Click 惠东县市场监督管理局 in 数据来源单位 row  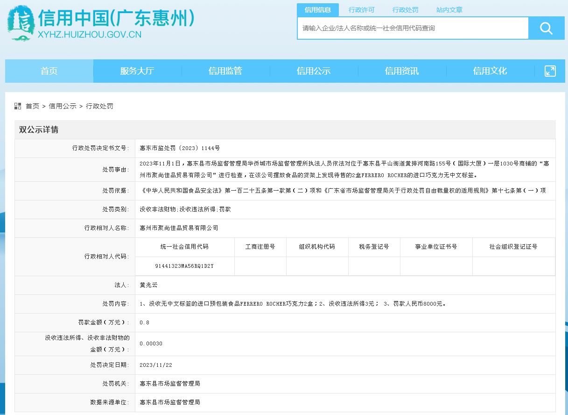tap(170, 402)
